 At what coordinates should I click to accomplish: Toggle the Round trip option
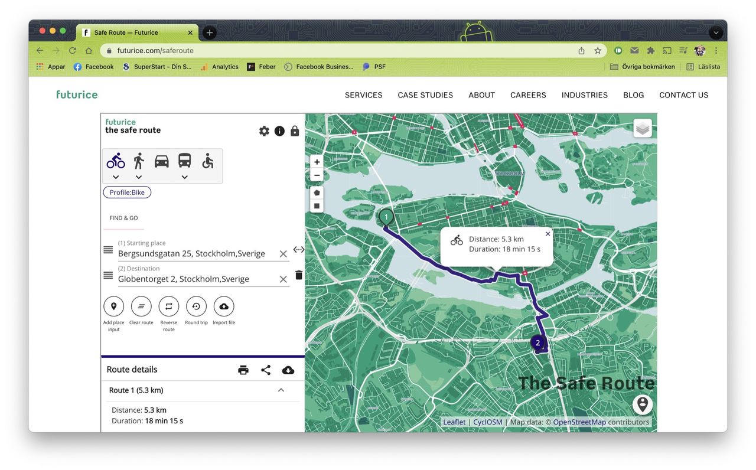click(x=196, y=307)
